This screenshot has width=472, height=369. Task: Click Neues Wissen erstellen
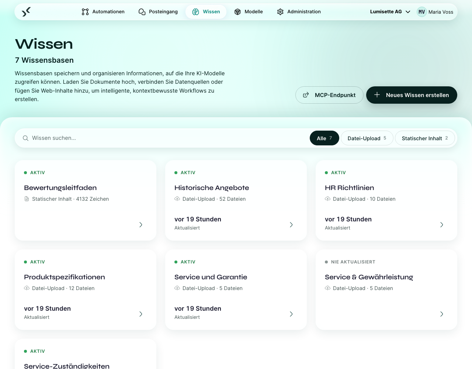click(x=412, y=95)
